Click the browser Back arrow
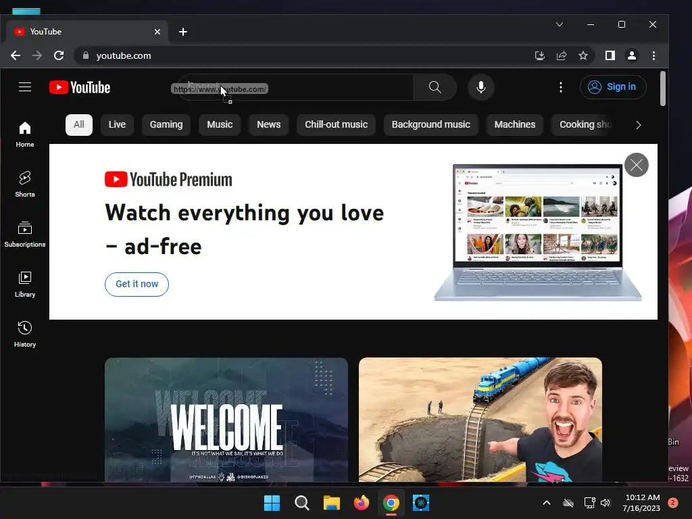Viewport: 692px width, 519px height. pyautogui.click(x=16, y=55)
